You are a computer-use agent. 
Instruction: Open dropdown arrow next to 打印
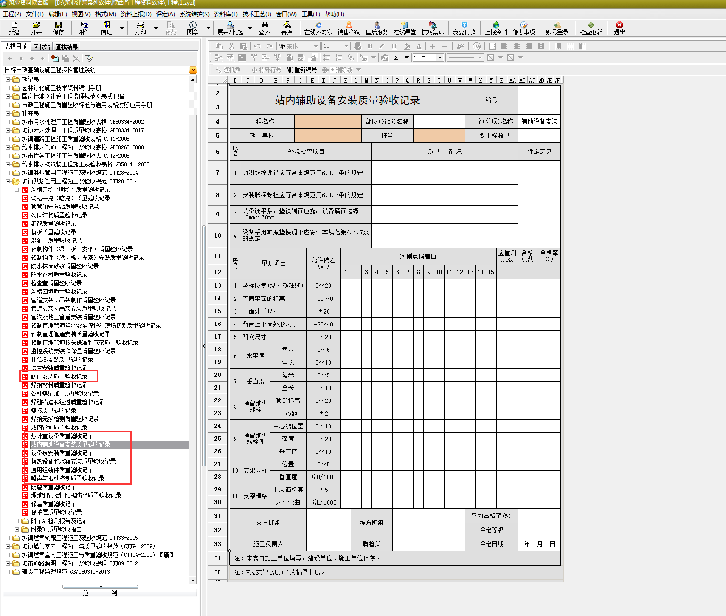click(x=156, y=28)
